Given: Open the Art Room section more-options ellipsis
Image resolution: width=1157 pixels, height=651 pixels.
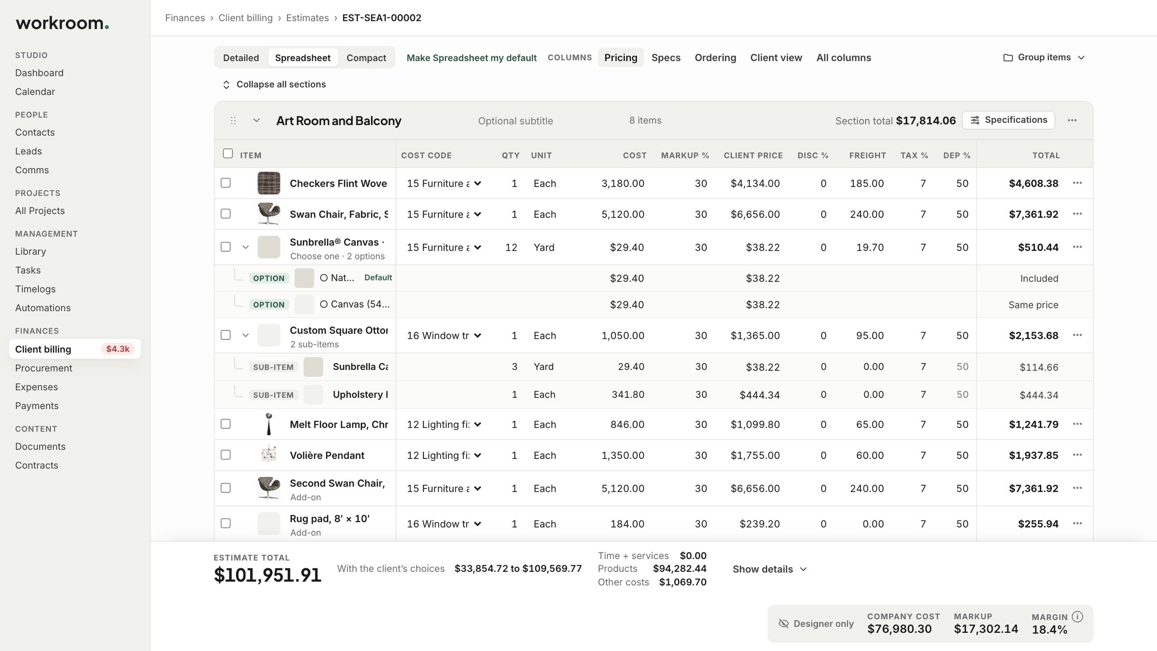Looking at the screenshot, I should [1072, 120].
